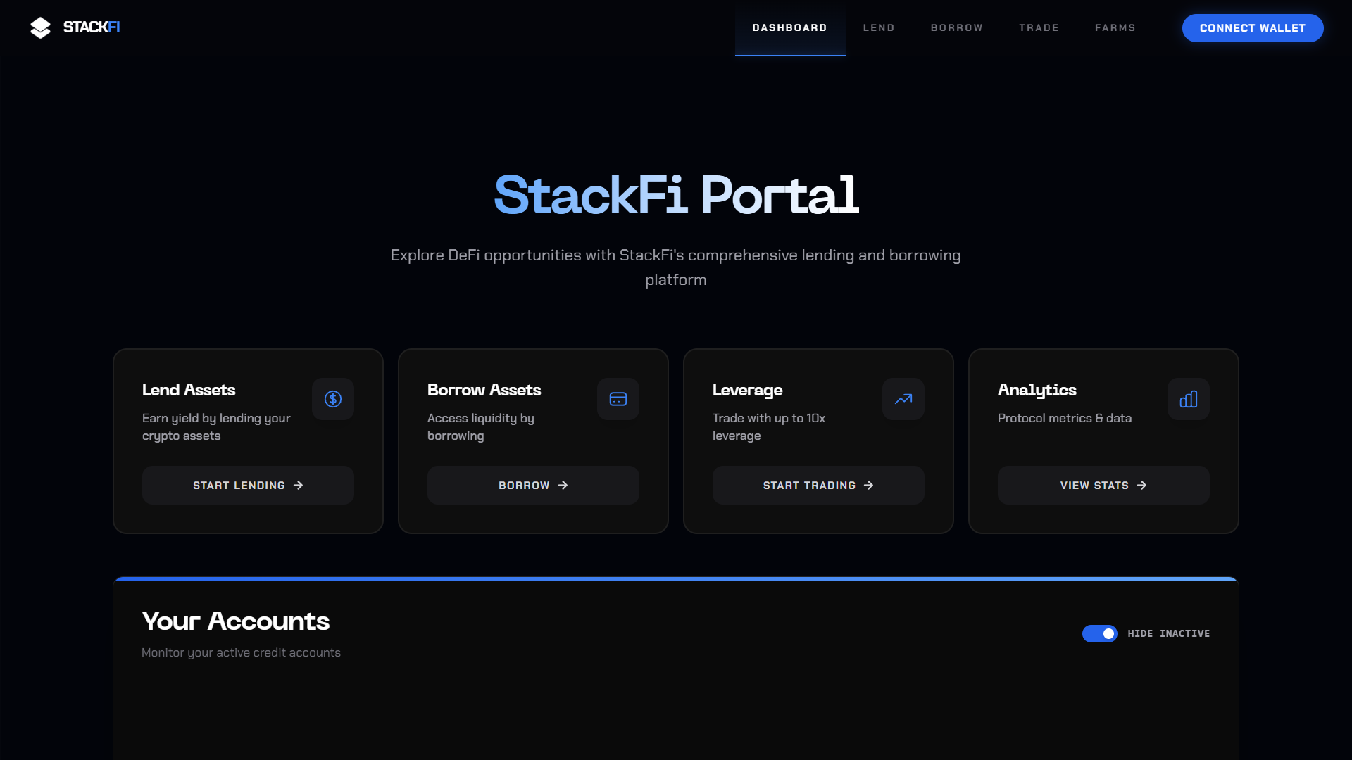Image resolution: width=1352 pixels, height=760 pixels.
Task: Open the Borrow navigation item
Action: tap(956, 27)
